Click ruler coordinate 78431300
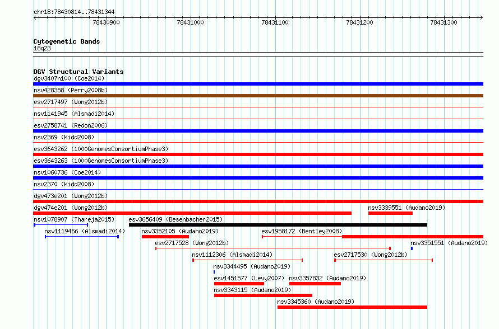Image resolution: width=499 pixels, height=329 pixels. 443,22
